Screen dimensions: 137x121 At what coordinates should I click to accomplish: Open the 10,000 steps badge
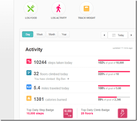pyautogui.click(x=68, y=113)
